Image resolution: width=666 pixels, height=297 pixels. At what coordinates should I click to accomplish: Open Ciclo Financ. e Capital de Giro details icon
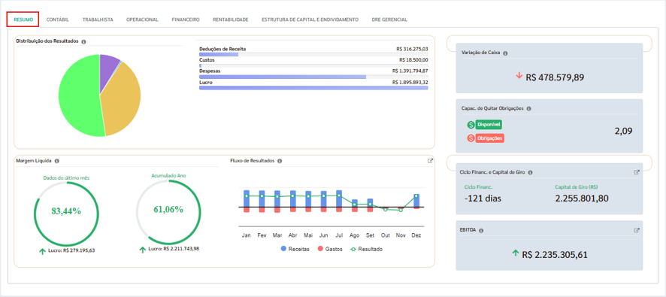pyautogui.click(x=636, y=172)
